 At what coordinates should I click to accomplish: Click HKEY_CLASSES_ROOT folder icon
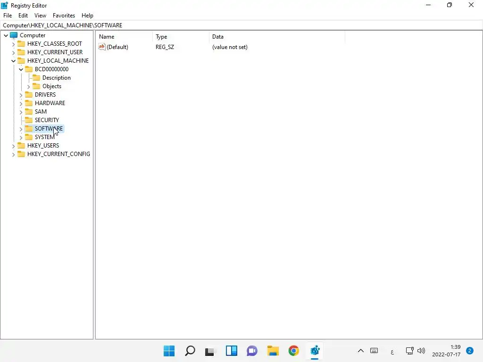pyautogui.click(x=21, y=44)
